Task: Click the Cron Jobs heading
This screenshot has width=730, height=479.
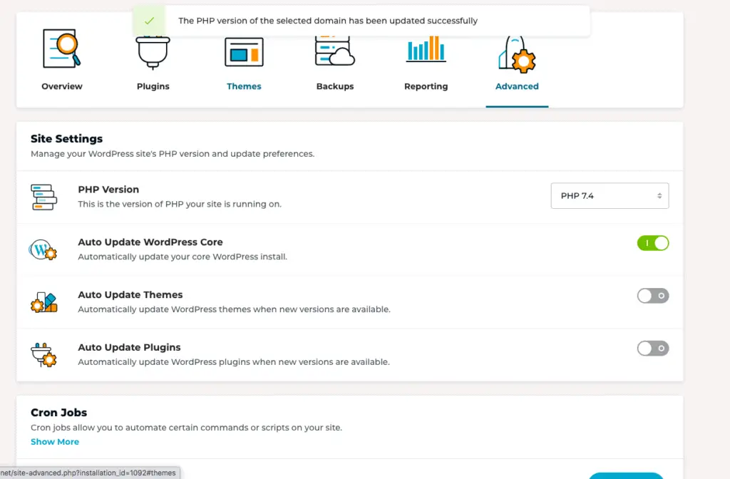Action: [x=58, y=413]
